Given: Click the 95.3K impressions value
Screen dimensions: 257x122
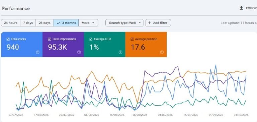Looking at the screenshot, I should tap(58, 47).
